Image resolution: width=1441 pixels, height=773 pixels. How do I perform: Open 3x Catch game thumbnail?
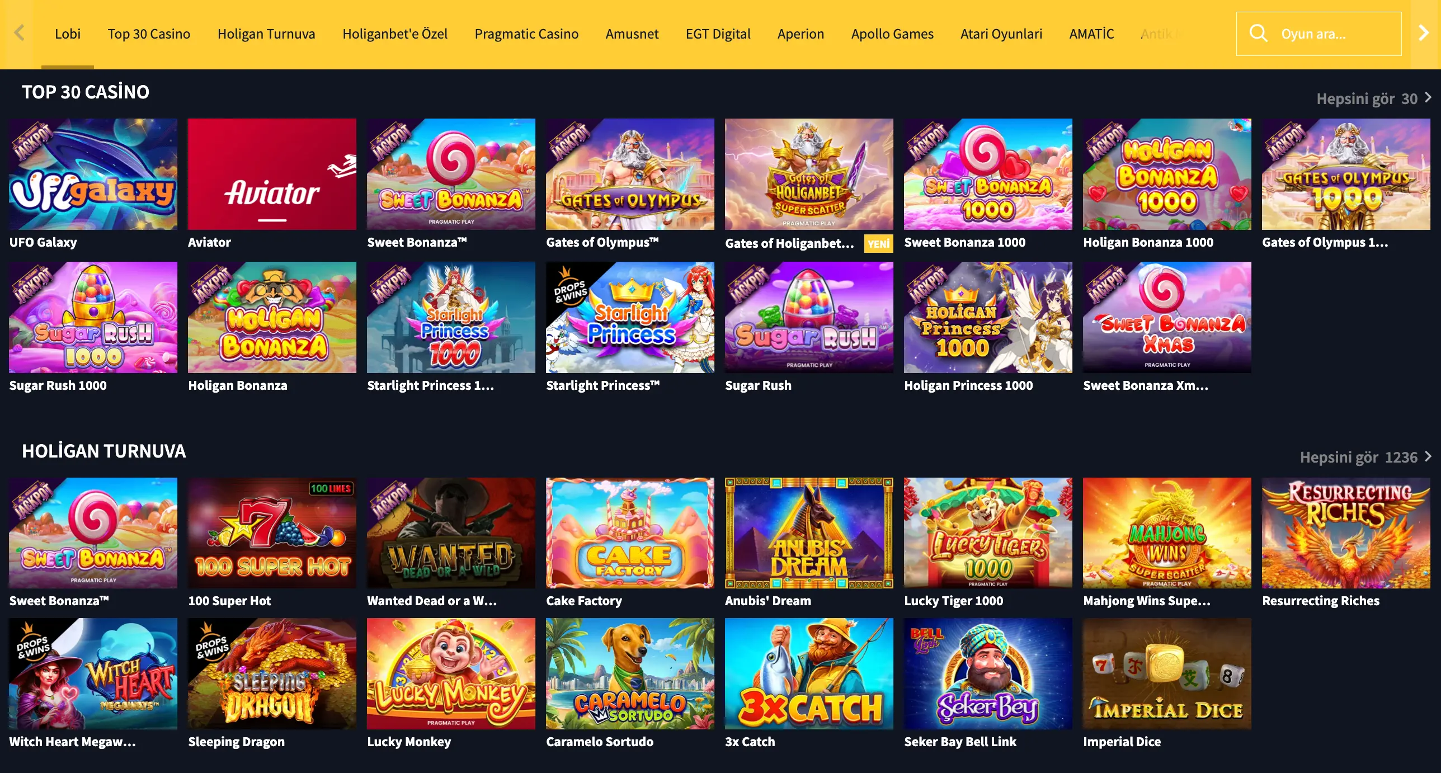(x=809, y=673)
